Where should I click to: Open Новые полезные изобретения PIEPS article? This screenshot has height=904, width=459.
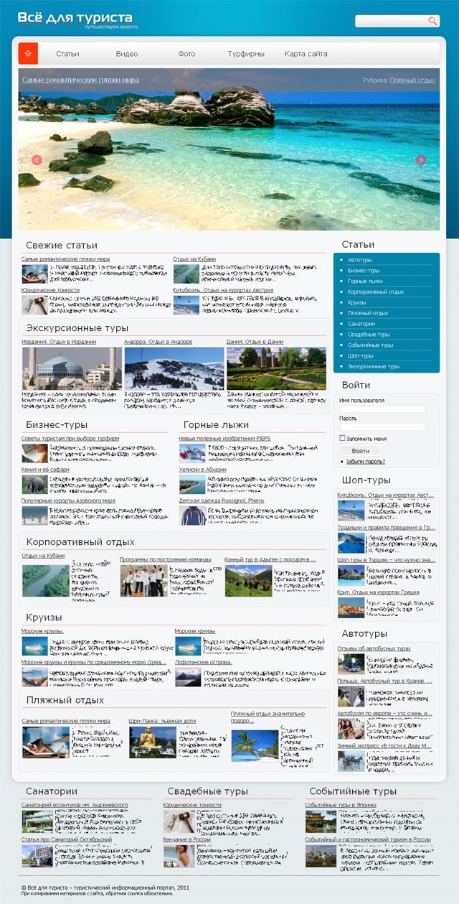click(224, 438)
